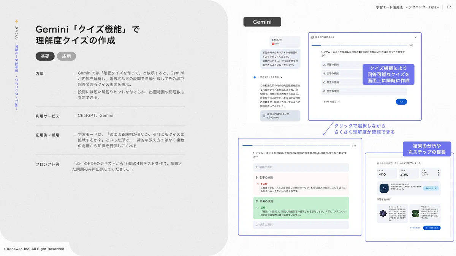The height and width of the screenshot is (256, 456).
Task: Click the quiz icon in the 税法入門 確認クイズ chat chip
Action: 264,116
